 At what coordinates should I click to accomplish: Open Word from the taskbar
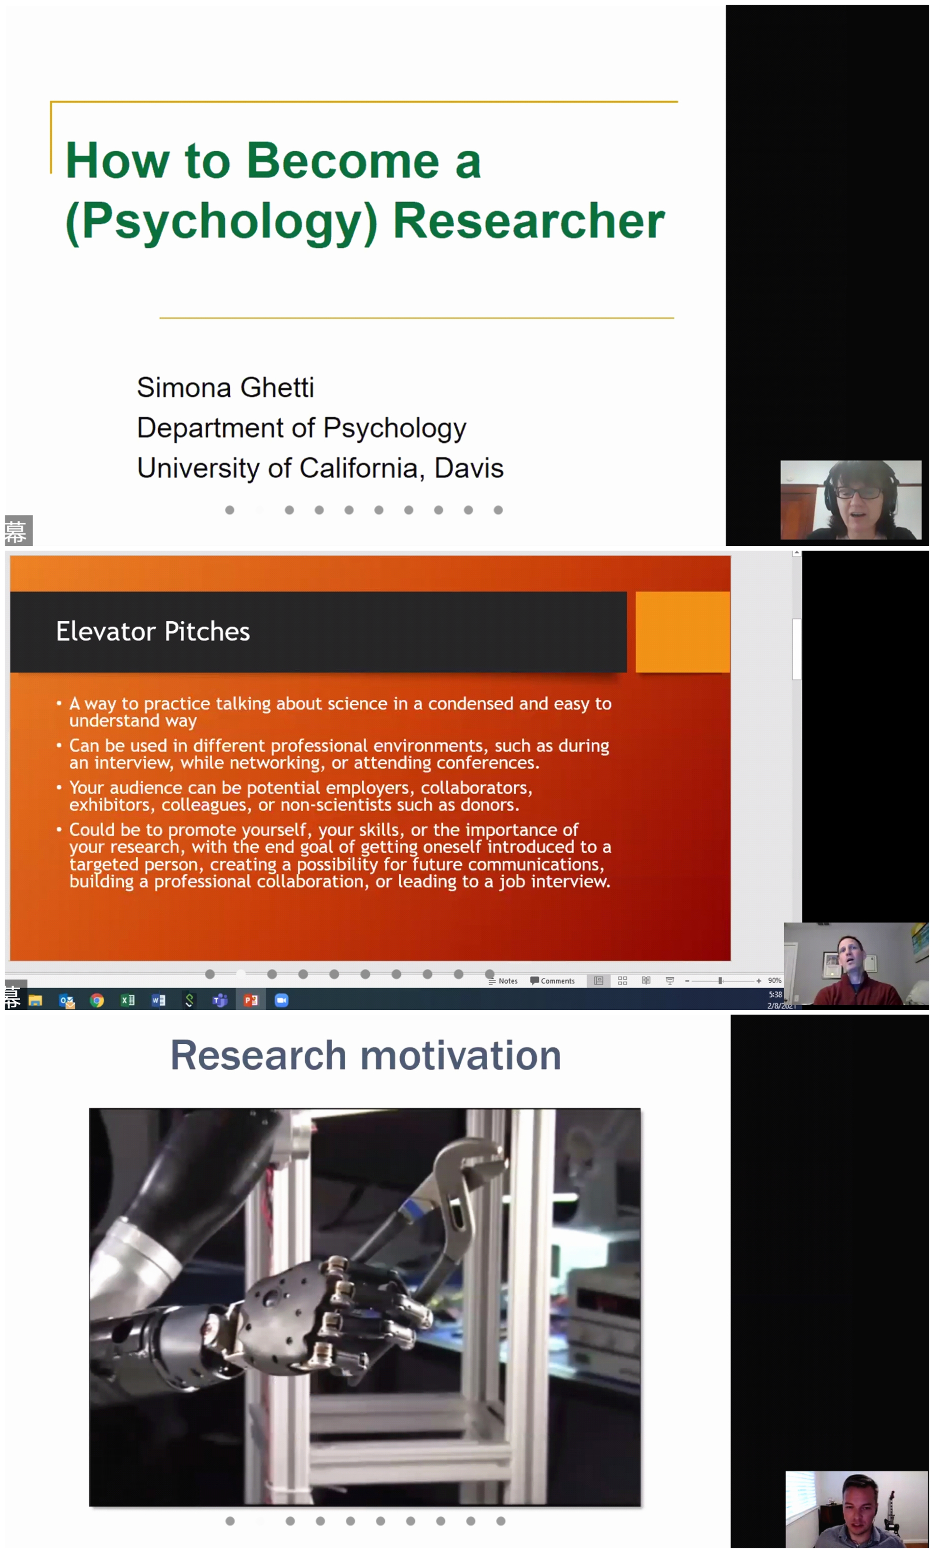tap(159, 1000)
